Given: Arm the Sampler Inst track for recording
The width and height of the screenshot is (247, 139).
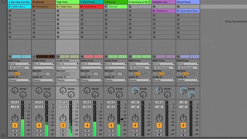Looking at the screenshot, I should coord(159,135).
